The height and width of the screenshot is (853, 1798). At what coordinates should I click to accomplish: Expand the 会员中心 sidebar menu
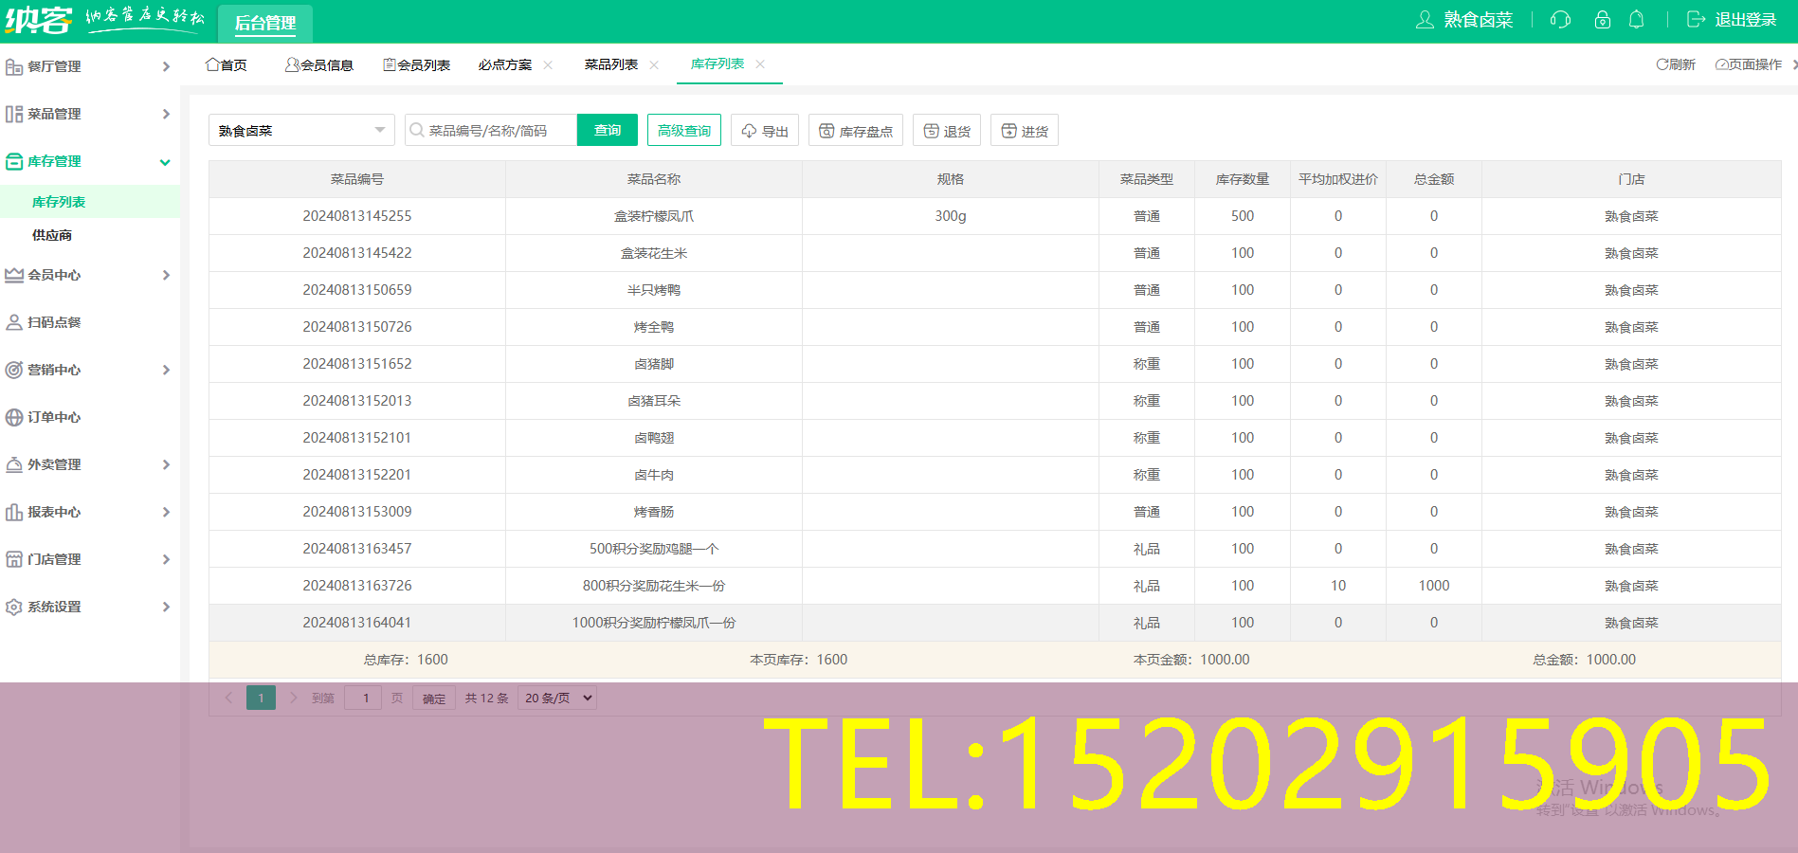pyautogui.click(x=89, y=275)
